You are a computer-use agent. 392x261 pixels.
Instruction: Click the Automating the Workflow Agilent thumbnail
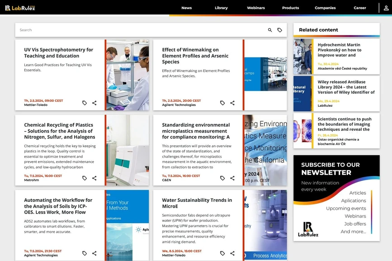128,225
